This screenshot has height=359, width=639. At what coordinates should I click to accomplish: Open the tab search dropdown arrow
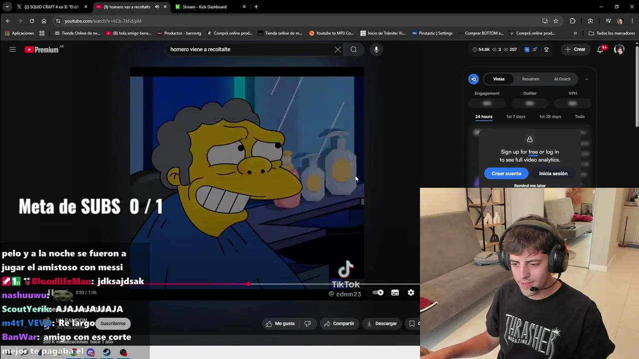[7, 7]
